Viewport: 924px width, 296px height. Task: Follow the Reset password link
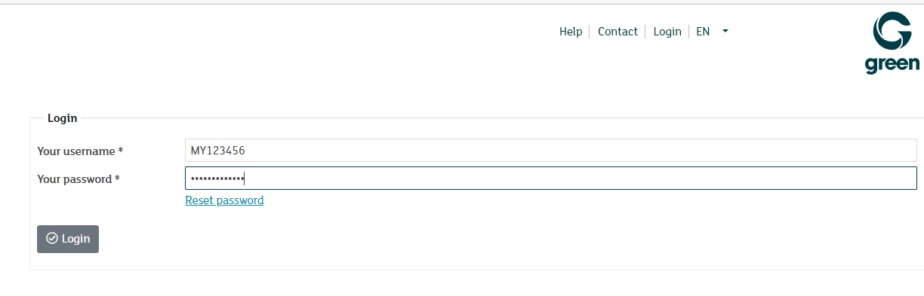coord(224,200)
